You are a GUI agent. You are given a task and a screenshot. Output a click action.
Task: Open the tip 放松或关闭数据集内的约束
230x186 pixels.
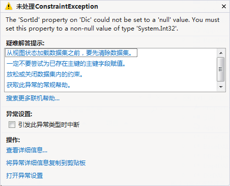(x=45, y=74)
